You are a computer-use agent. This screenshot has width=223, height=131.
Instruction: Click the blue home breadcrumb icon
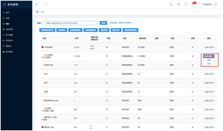tap(37, 12)
